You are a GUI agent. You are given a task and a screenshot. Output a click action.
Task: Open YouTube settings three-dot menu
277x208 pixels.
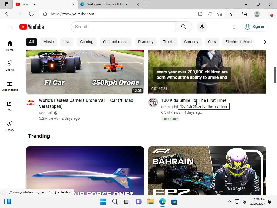pos(234,27)
